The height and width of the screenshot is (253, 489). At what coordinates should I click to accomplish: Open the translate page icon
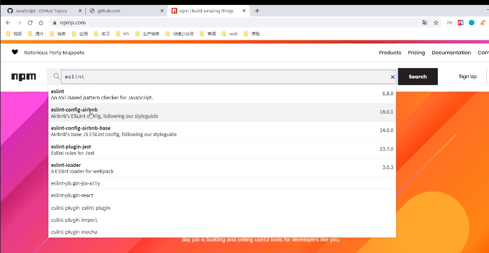425,23
